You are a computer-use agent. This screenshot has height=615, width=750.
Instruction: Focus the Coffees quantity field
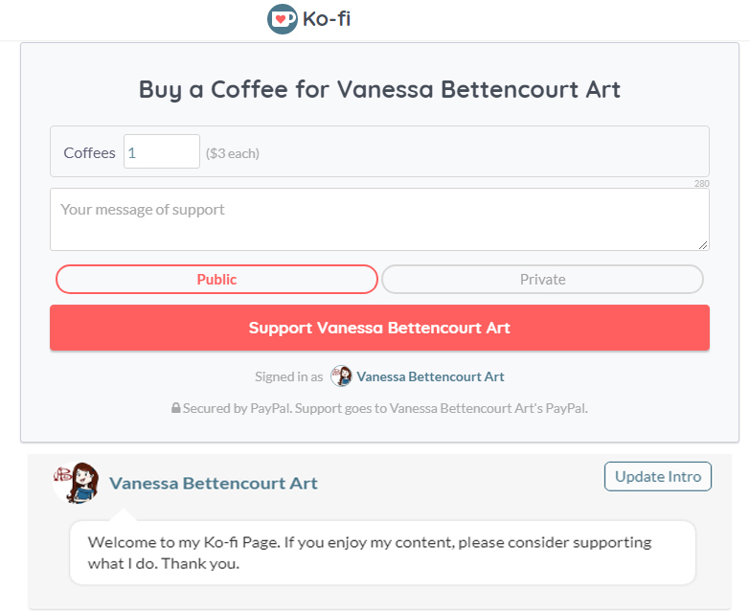[x=162, y=151]
